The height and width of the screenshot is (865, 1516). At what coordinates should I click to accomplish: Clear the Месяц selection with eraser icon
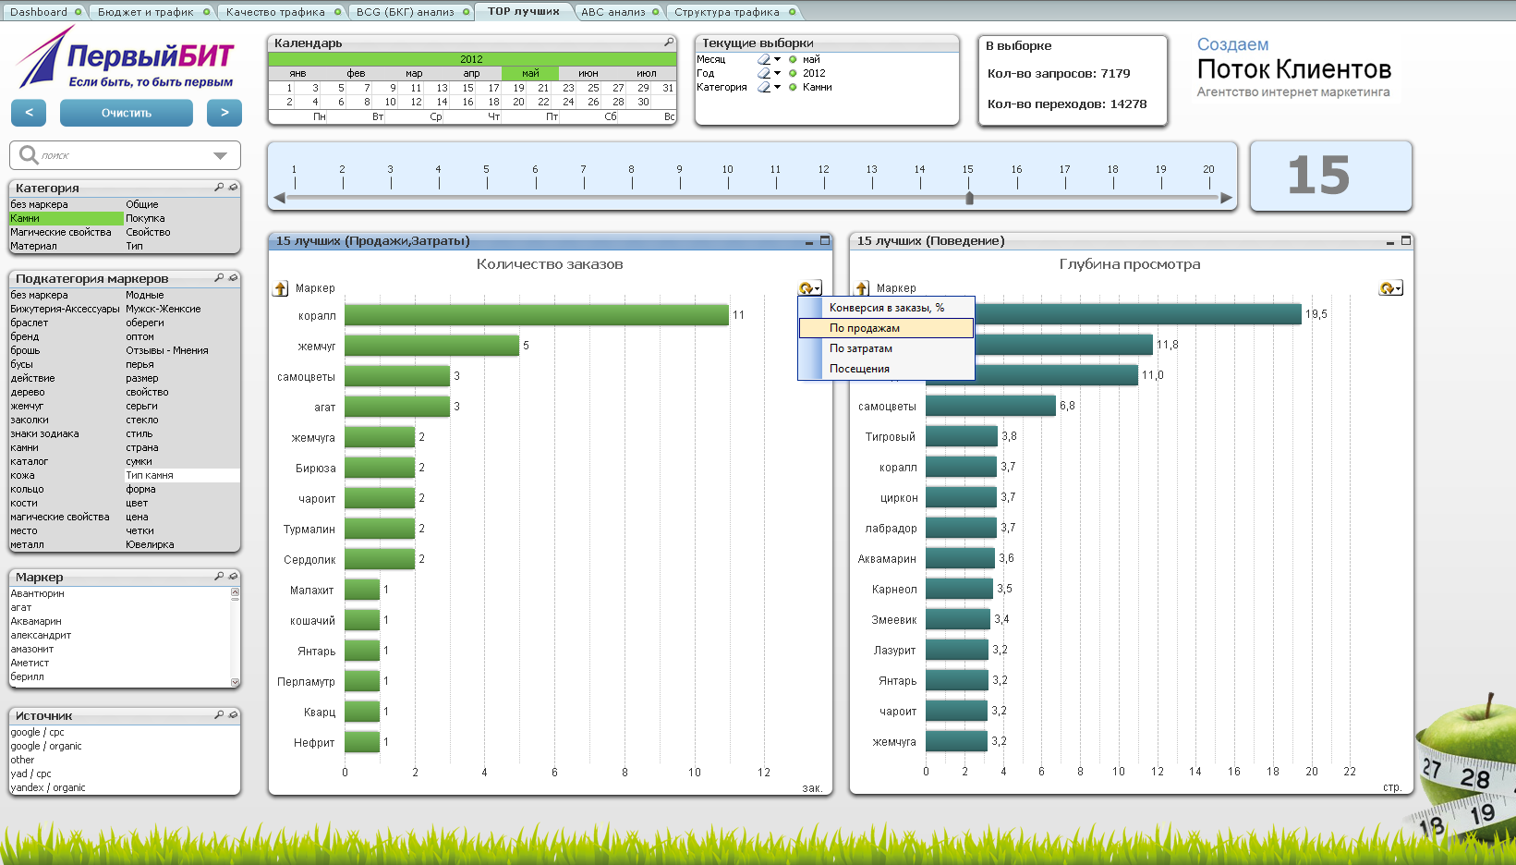[x=764, y=59]
